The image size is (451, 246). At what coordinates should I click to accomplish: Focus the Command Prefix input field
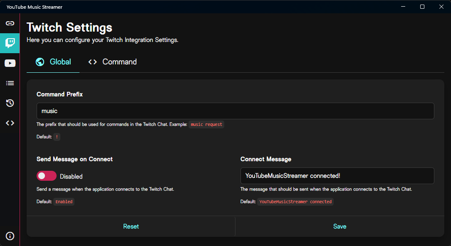click(x=235, y=111)
